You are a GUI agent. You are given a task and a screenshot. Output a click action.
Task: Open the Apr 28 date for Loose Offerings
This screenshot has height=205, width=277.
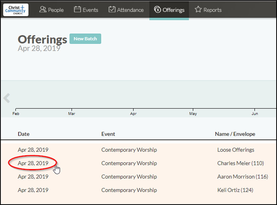(33, 150)
